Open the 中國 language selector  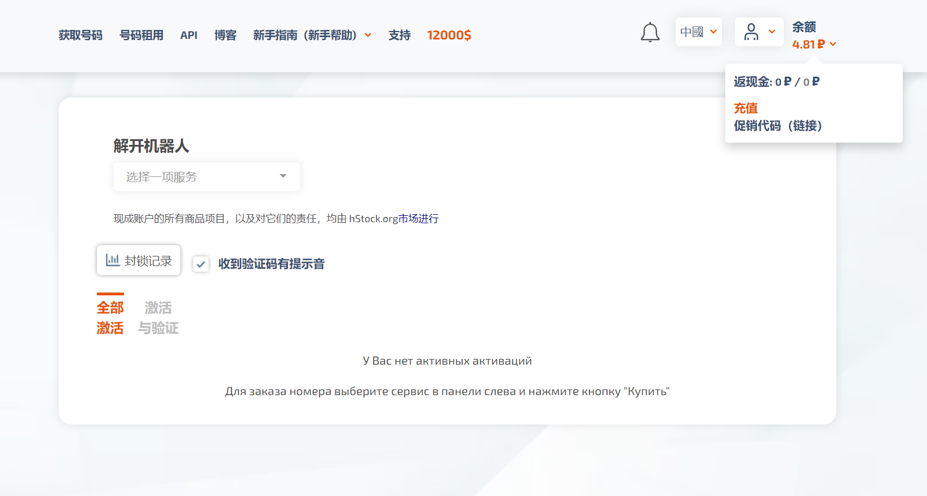click(x=698, y=32)
